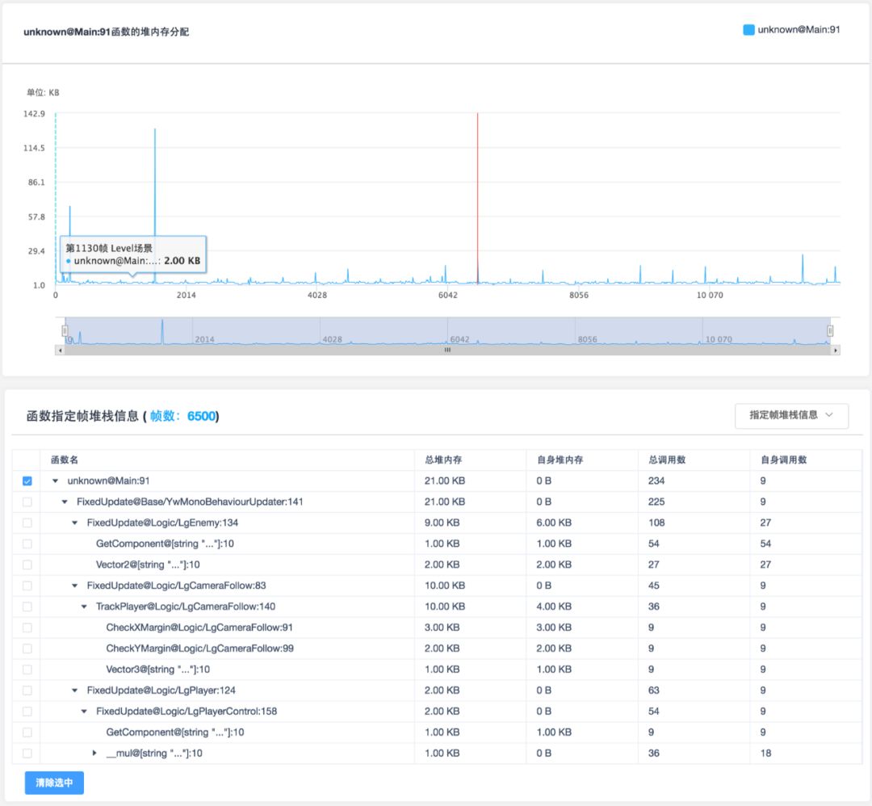Click the red frame marker line in the chart
Screen dimensions: 872x806
click(x=477, y=198)
